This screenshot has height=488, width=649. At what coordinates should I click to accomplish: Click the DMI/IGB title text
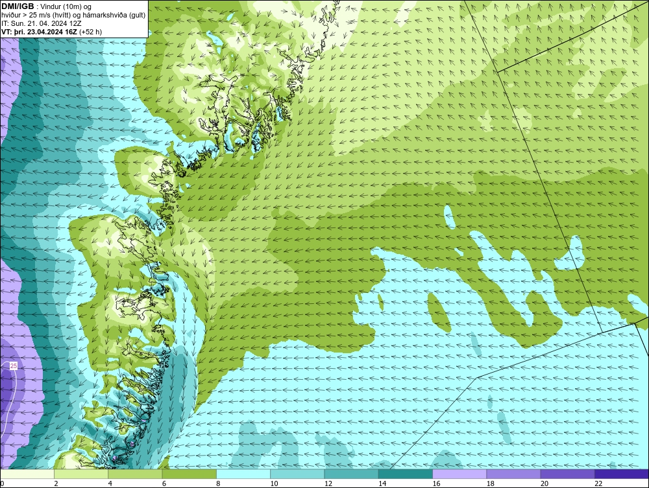tap(18, 6)
